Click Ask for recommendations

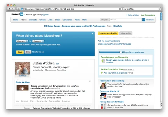click(x=109, y=41)
